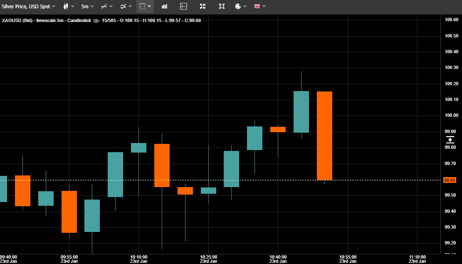Click the price scale auto-fit icon near 99.80

click(x=450, y=140)
